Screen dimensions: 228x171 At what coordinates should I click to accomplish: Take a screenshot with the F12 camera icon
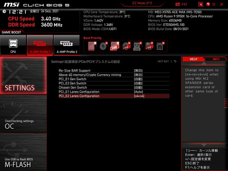(177, 4)
